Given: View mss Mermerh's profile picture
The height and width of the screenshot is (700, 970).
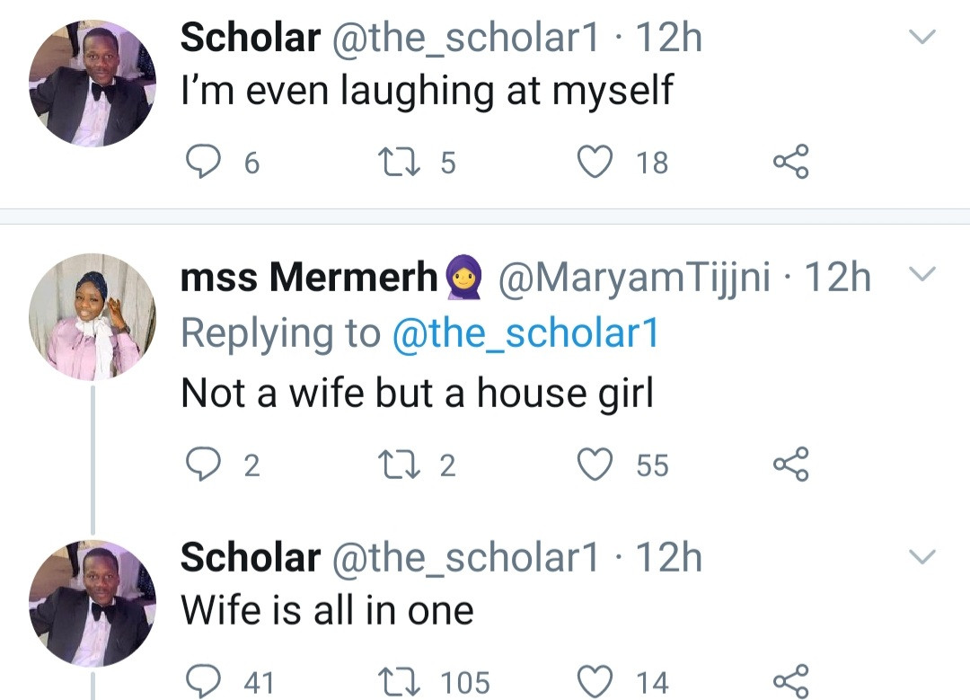Looking at the screenshot, I should [x=93, y=316].
